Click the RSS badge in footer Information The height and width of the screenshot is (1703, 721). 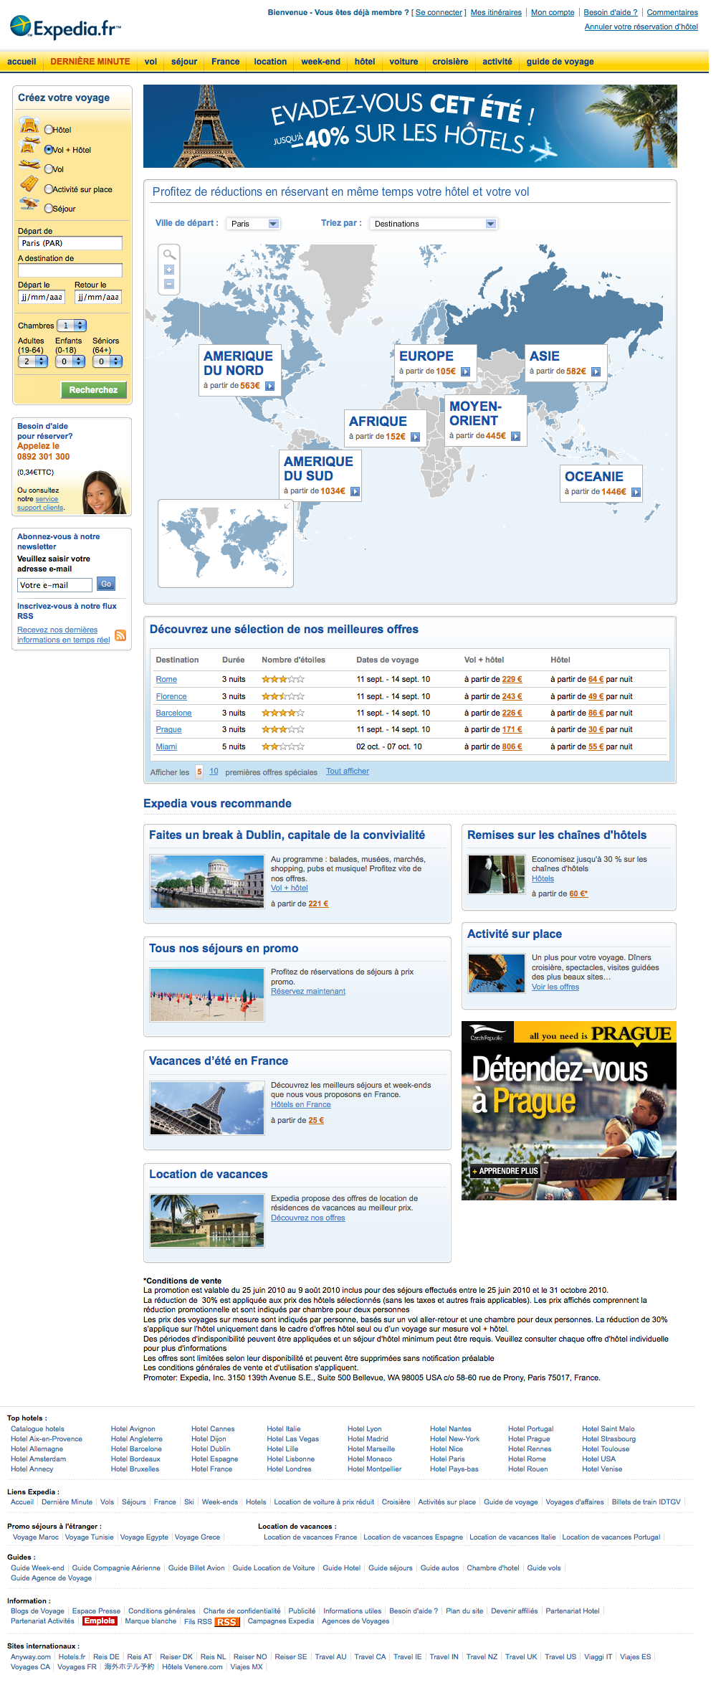(x=227, y=1622)
